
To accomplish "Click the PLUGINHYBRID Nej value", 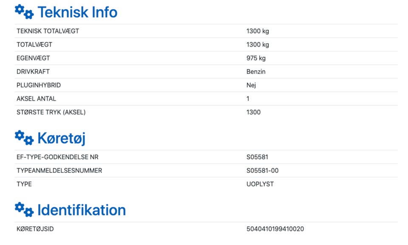I will click(251, 85).
